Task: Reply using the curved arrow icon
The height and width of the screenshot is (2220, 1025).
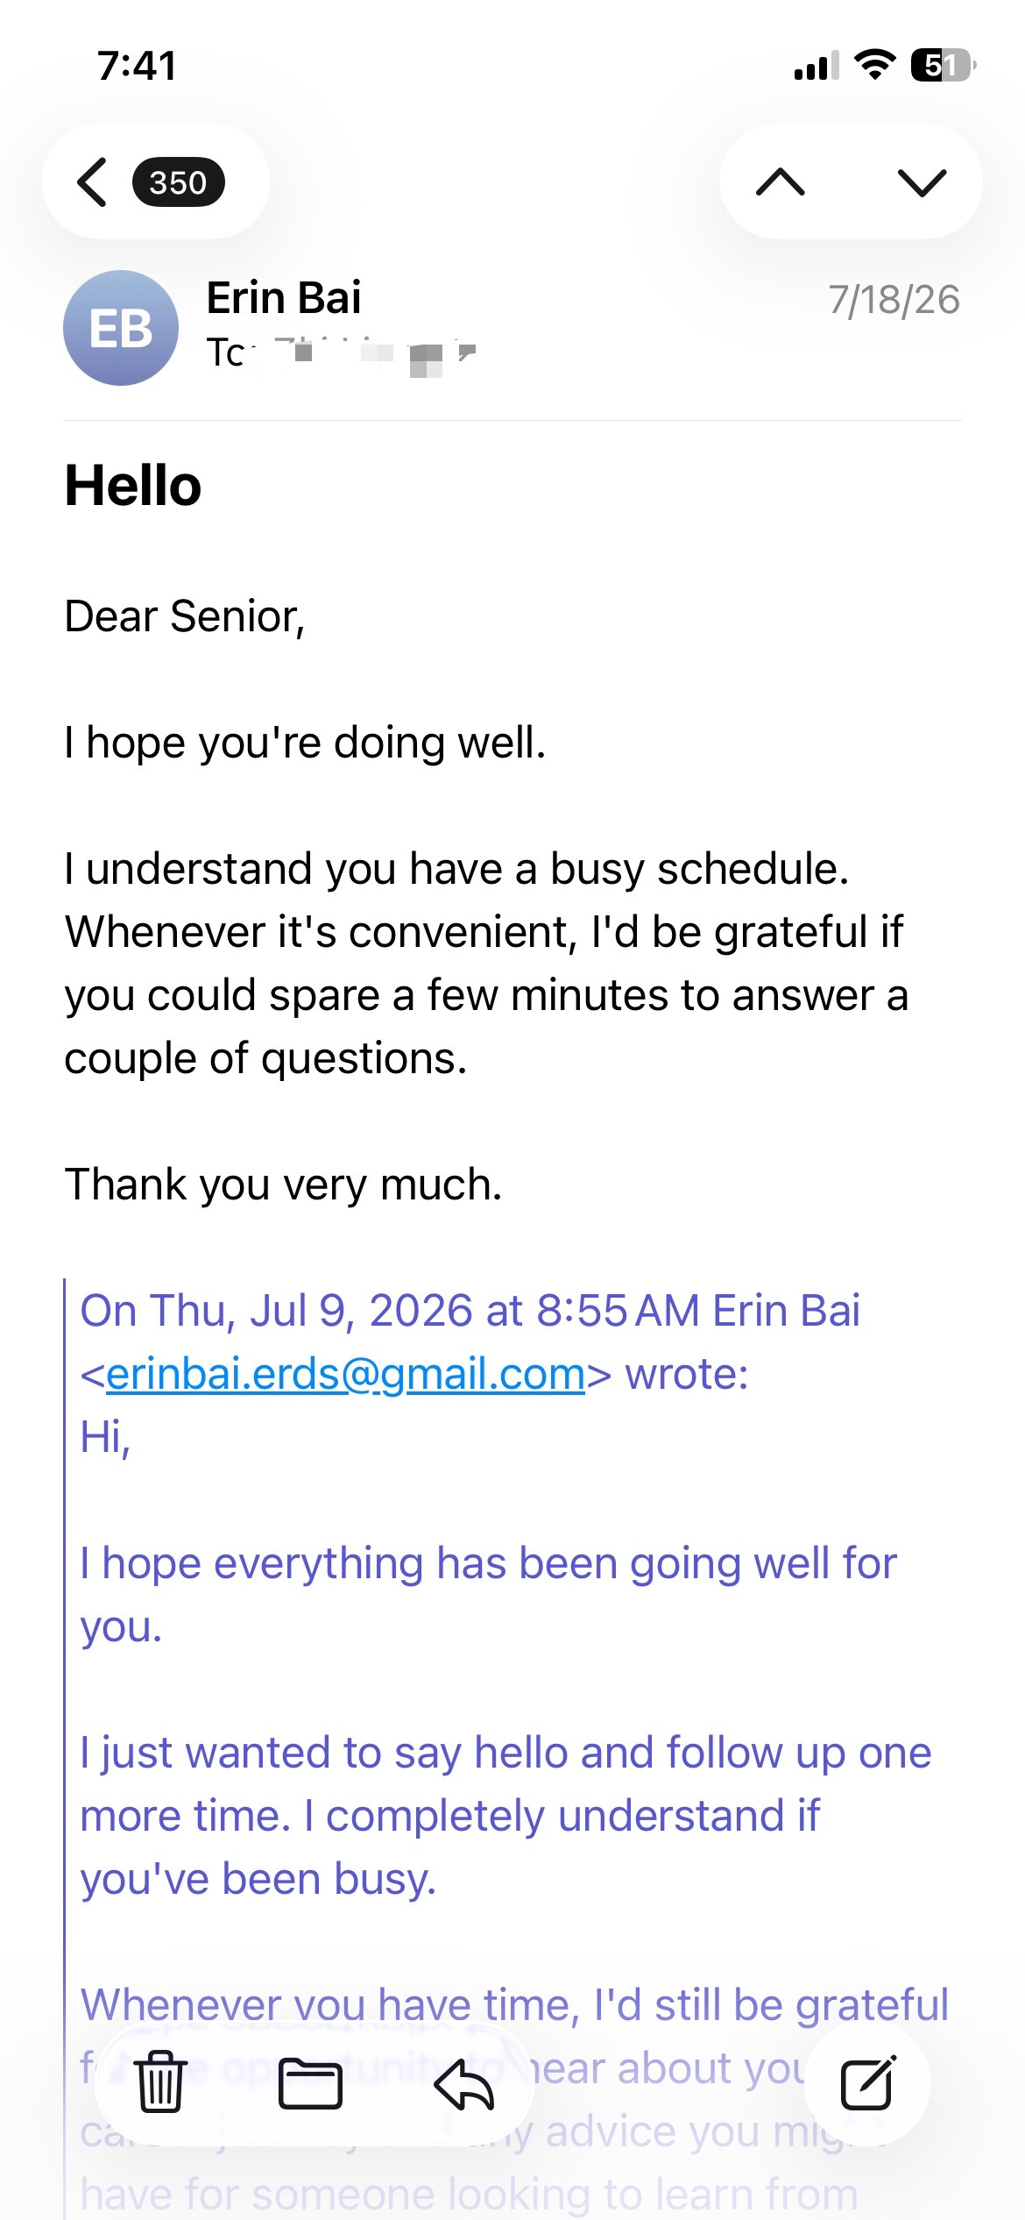Action: pyautogui.click(x=464, y=2083)
